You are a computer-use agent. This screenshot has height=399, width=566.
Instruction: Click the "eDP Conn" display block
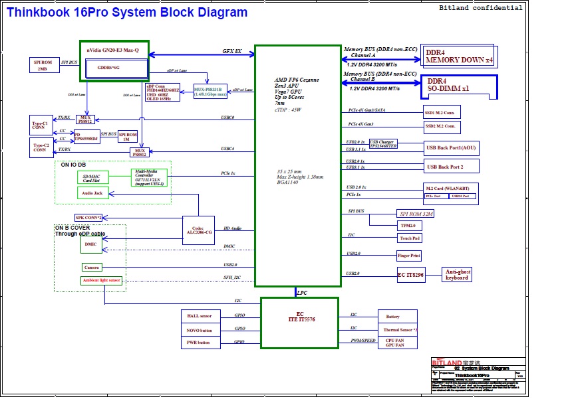pyautogui.click(x=162, y=93)
